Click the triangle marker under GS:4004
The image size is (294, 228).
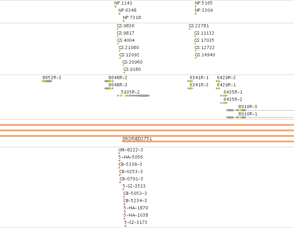coord(118,44)
